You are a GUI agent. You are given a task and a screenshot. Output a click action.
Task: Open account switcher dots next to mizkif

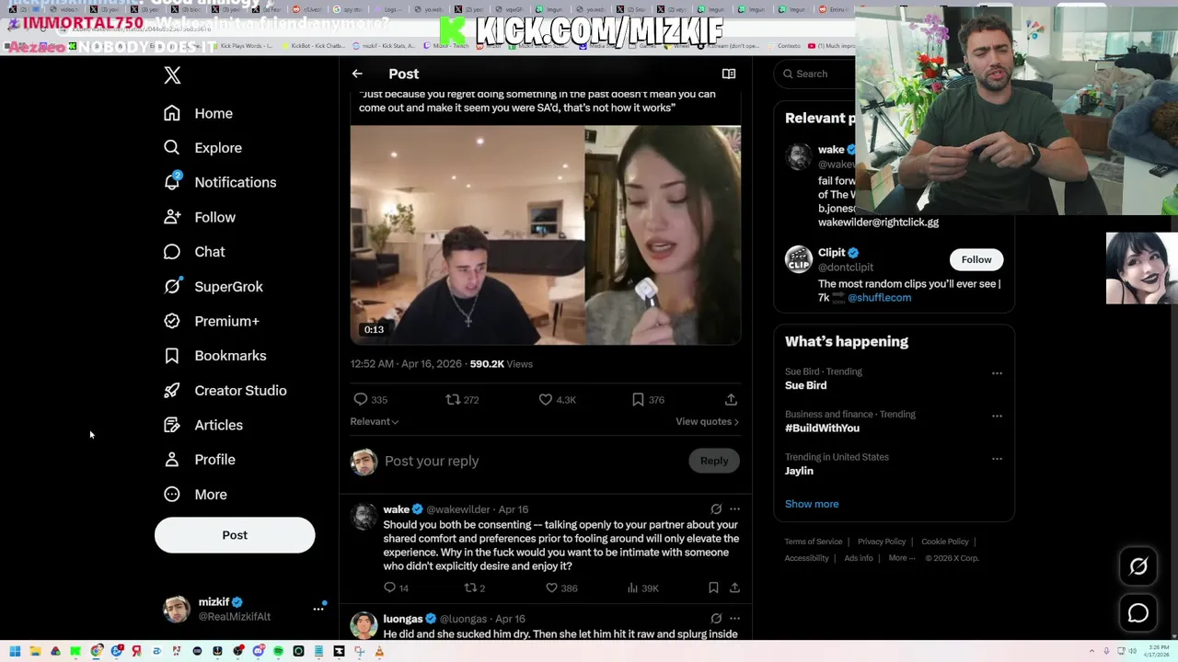click(x=318, y=608)
